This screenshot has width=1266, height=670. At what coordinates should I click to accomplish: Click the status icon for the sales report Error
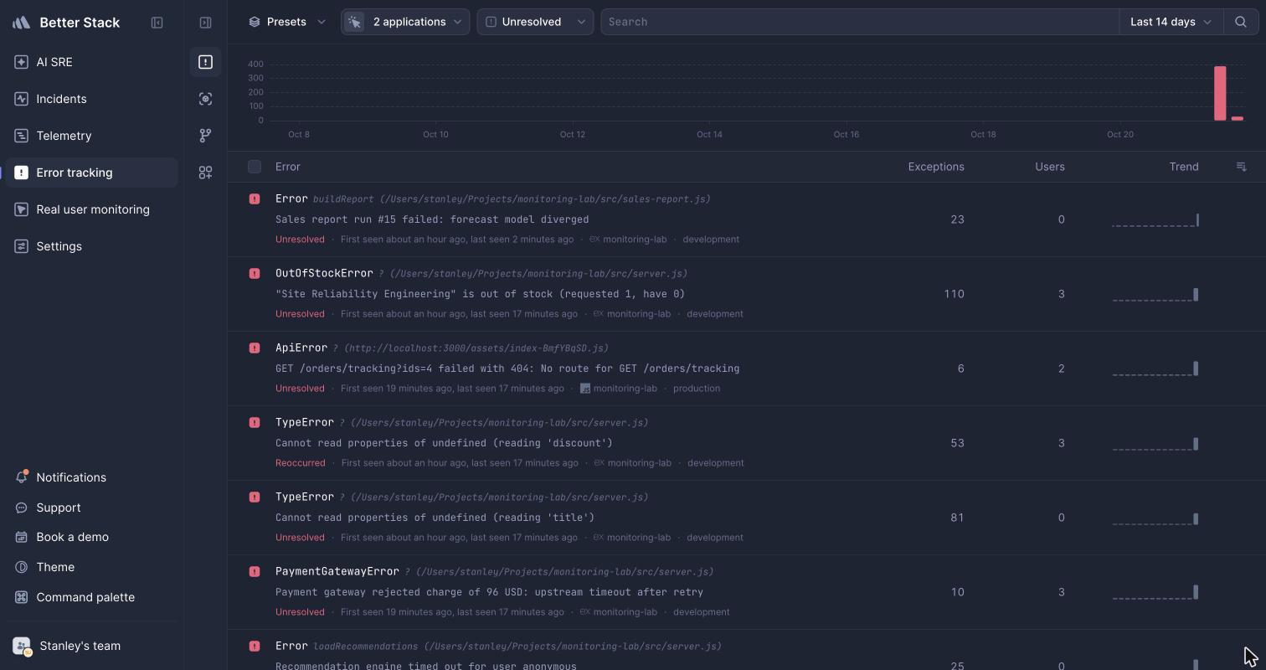tap(255, 199)
